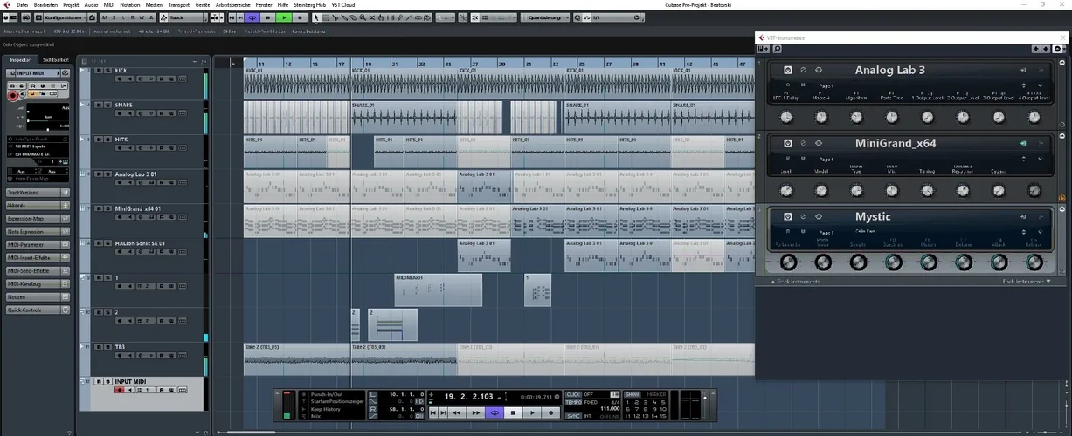Viewport: 1072px width, 436px height.
Task: Click the Stop button in top toolbar
Action: [x=268, y=17]
